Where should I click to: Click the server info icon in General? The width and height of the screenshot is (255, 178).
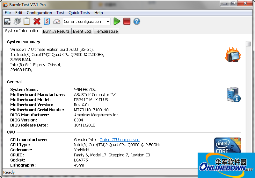coord(234,95)
